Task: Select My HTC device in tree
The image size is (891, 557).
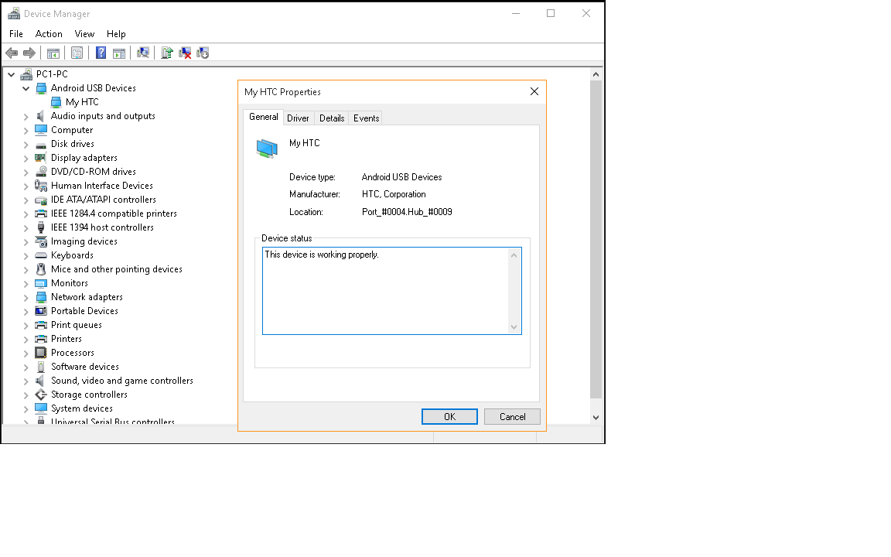Action: coord(82,102)
